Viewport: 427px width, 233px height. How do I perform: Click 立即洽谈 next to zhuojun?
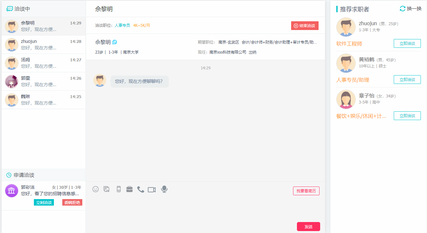(407, 43)
